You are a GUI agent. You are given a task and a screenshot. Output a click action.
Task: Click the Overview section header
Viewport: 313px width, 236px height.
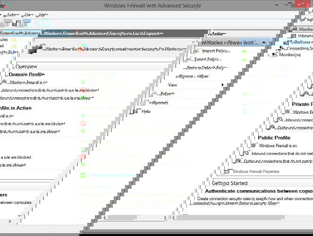[x=26, y=67]
